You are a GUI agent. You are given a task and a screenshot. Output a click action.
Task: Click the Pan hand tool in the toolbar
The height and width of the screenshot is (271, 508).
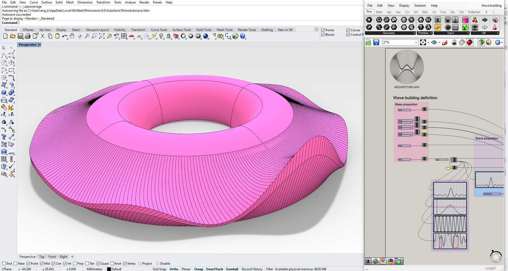[x=72, y=36]
